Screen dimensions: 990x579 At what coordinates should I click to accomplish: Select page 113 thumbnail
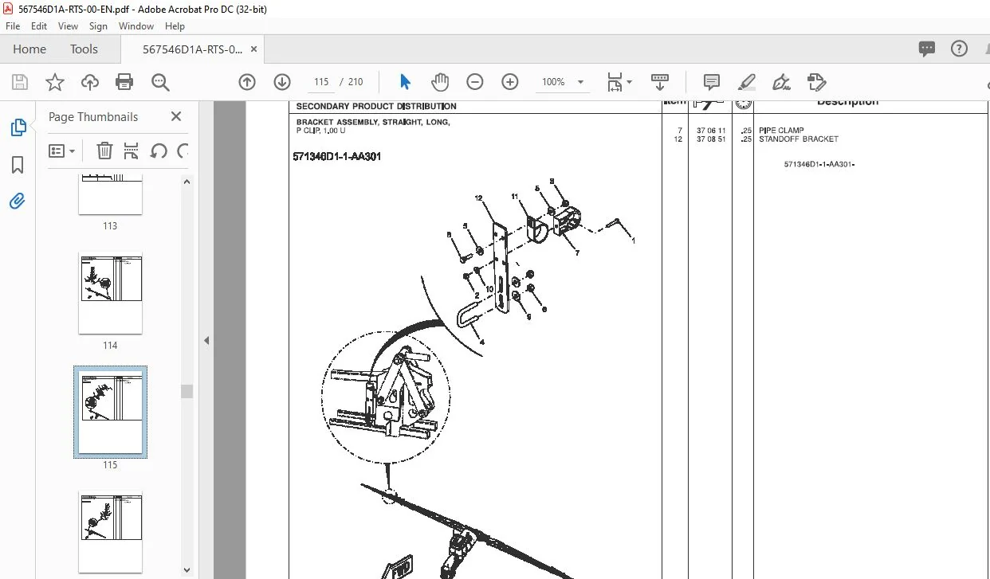coord(110,194)
